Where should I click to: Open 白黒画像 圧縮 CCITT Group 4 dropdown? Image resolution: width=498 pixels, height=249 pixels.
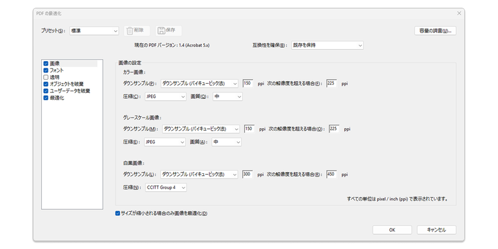click(166, 188)
